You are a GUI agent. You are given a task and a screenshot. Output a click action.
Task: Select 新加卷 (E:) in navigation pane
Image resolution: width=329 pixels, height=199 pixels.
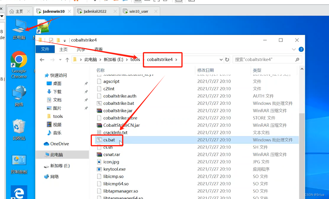pos(57,166)
